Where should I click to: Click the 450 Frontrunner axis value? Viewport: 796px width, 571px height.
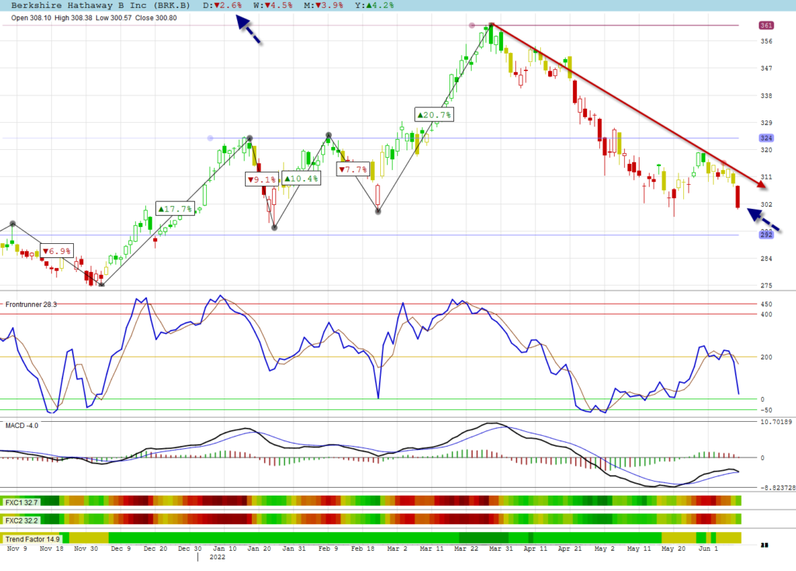point(766,305)
